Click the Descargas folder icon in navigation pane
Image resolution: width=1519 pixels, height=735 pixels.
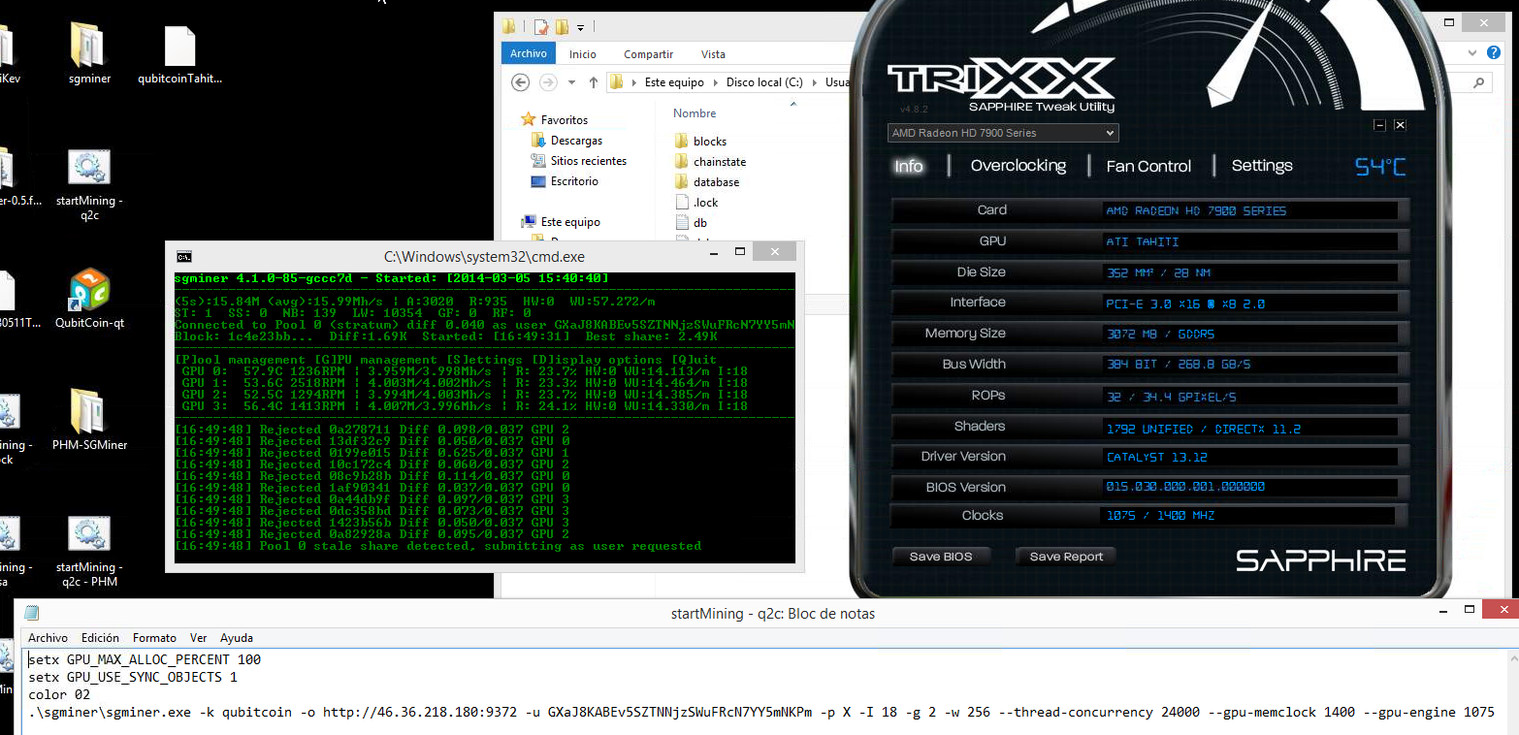(538, 141)
